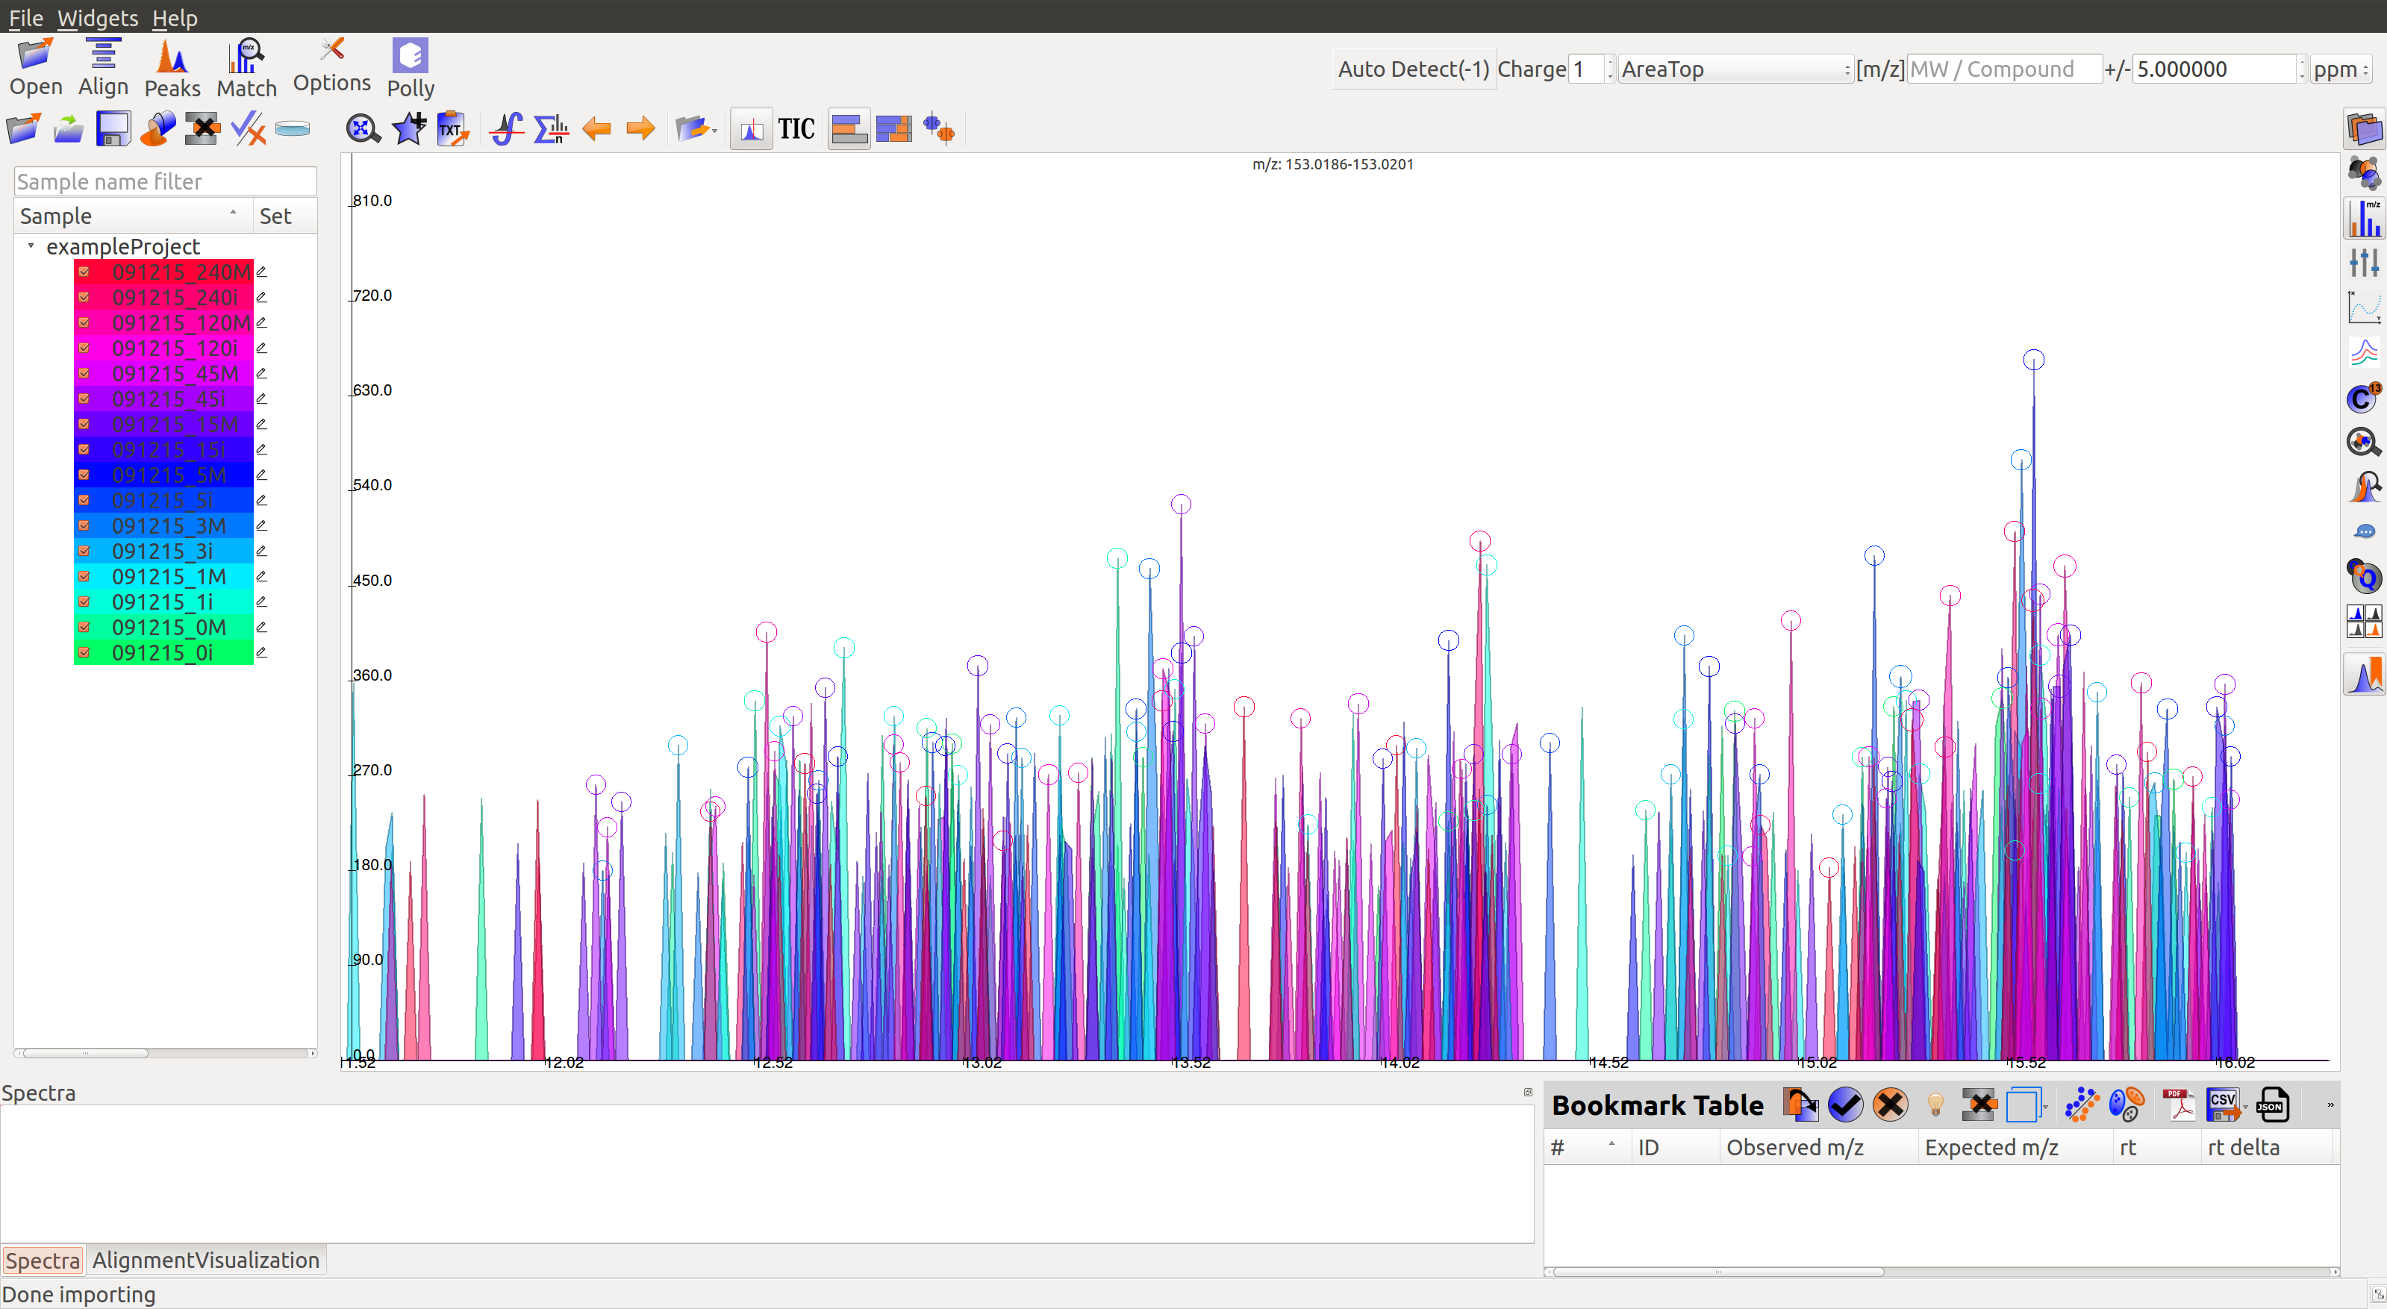Uncheck the 091215_120i sample checkbox

(x=84, y=347)
